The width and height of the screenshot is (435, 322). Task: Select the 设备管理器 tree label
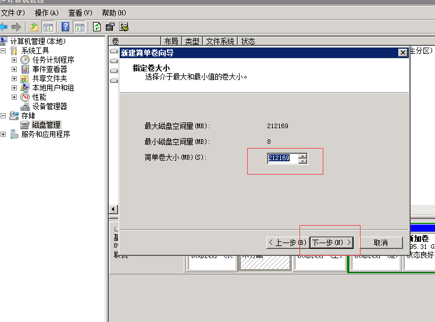pyautogui.click(x=49, y=106)
